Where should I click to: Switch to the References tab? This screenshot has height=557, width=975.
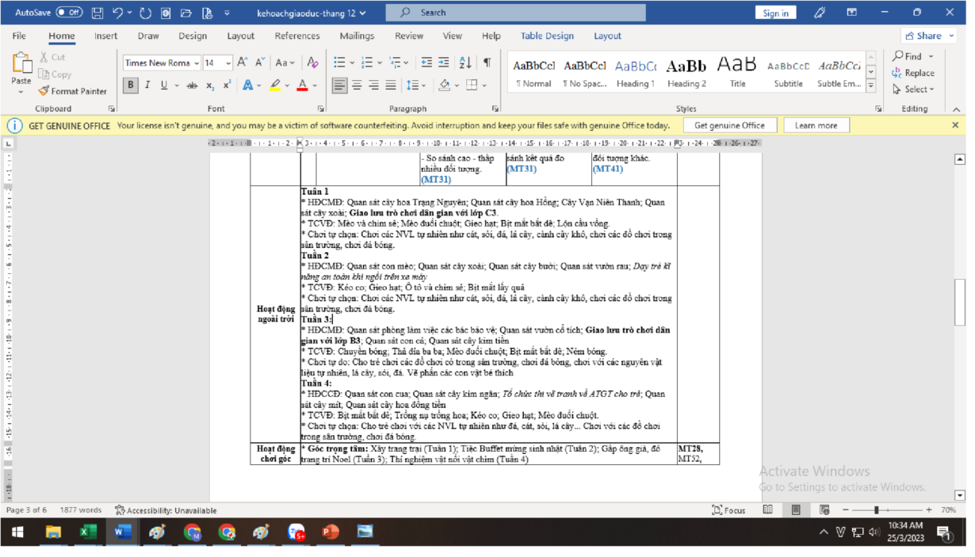point(297,36)
